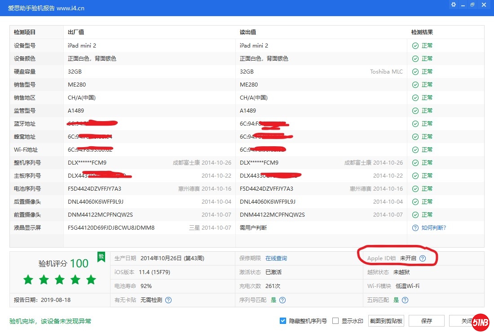Click the question icon beside 如何判断
494x336 pixels.
(415, 228)
